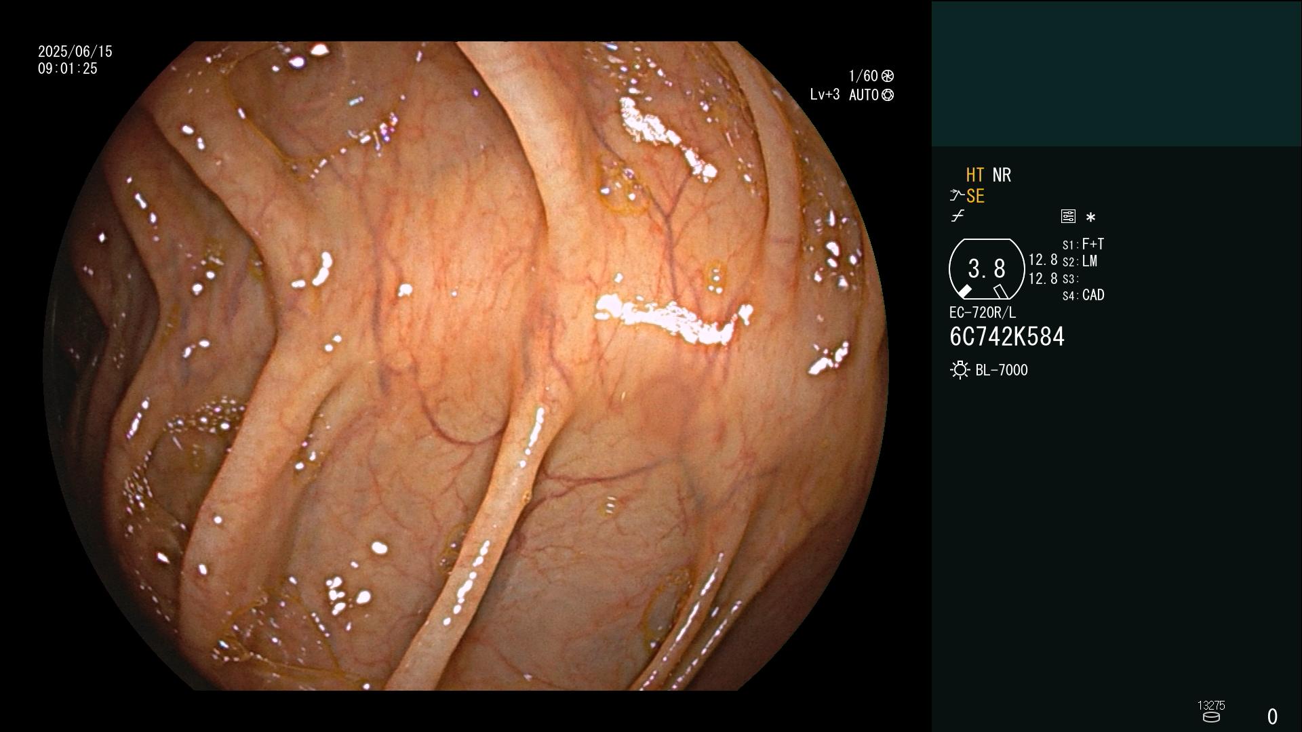Click the lower 12.8 value
This screenshot has width=1302, height=732.
1043,279
